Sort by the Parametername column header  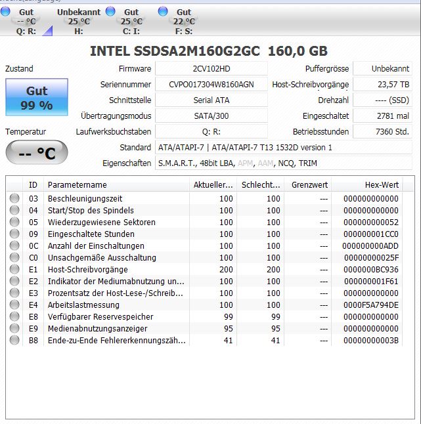116,184
